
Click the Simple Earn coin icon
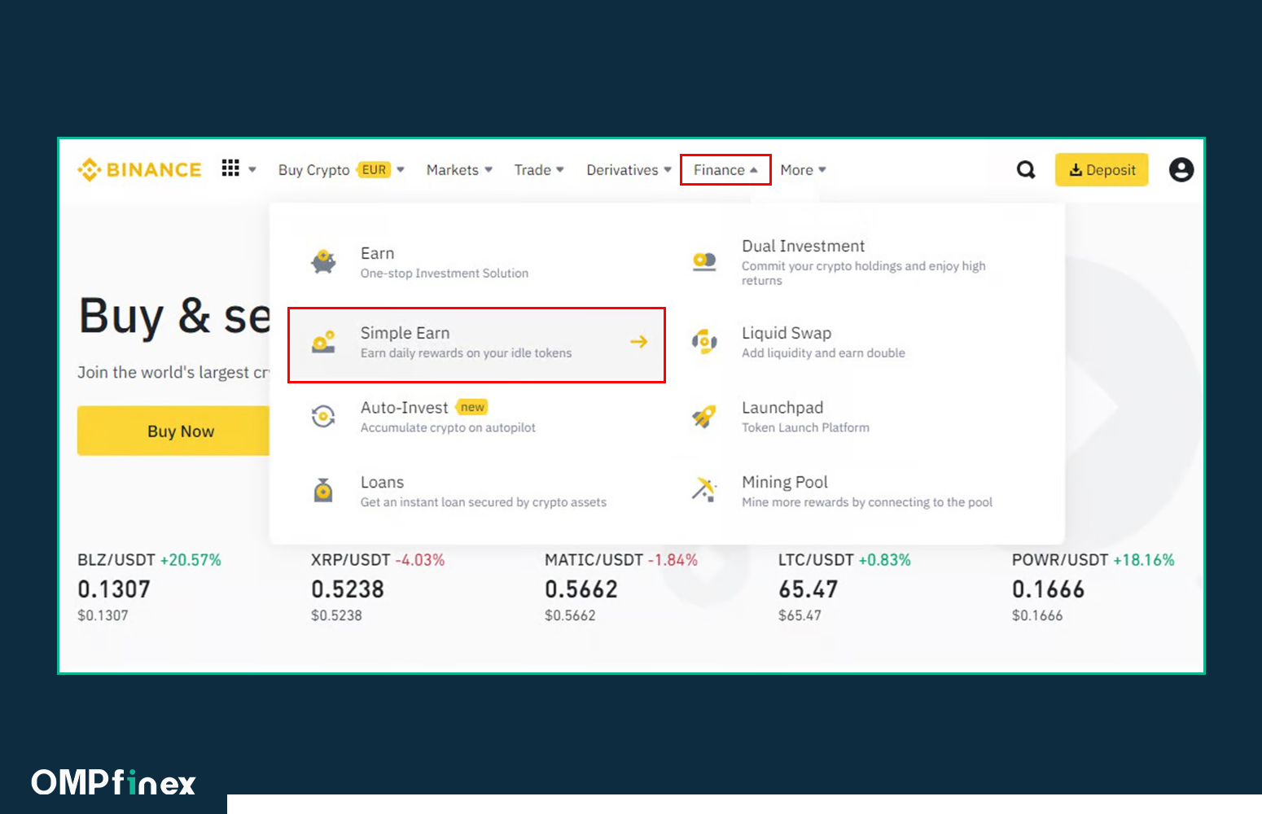pyautogui.click(x=324, y=342)
